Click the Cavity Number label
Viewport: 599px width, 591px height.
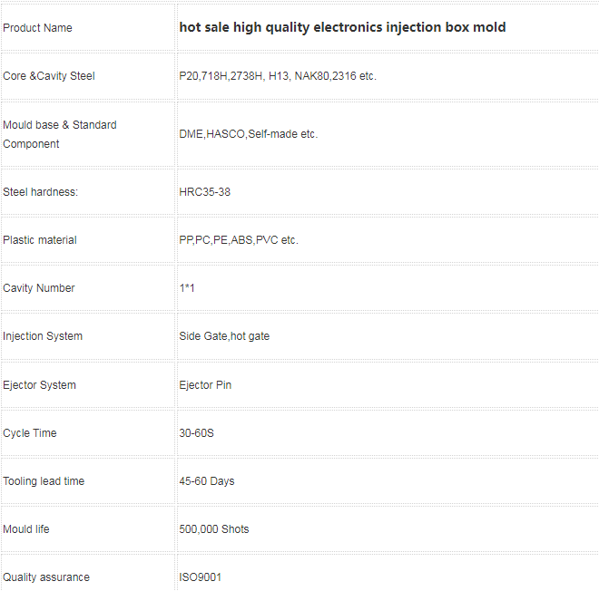[x=39, y=288]
